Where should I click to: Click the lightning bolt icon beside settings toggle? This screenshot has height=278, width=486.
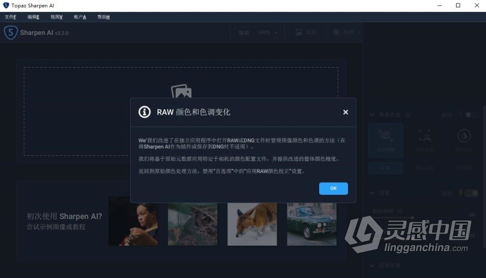tap(461, 193)
